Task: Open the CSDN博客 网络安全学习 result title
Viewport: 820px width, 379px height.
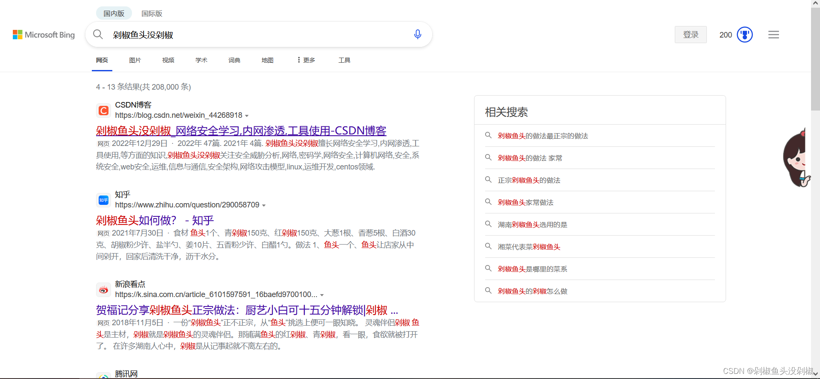Action: pos(241,131)
